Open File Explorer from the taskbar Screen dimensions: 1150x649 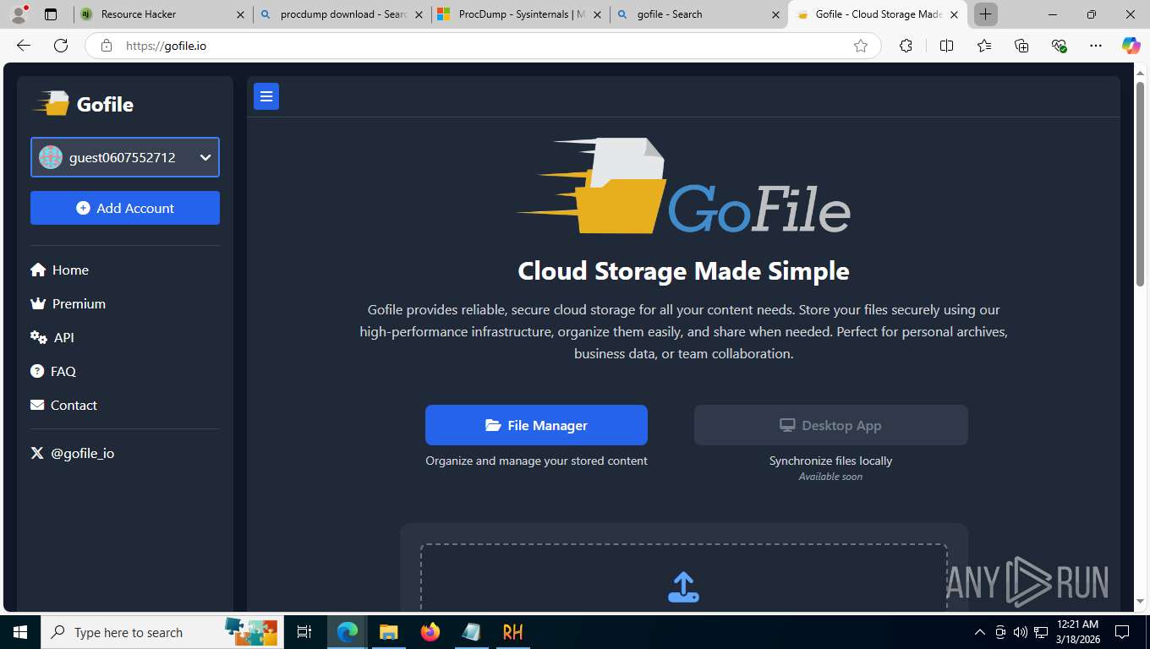click(388, 632)
